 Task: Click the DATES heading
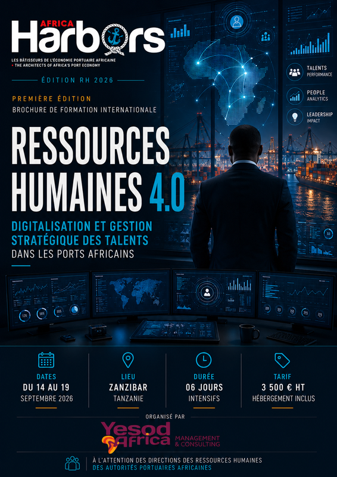(x=46, y=377)
